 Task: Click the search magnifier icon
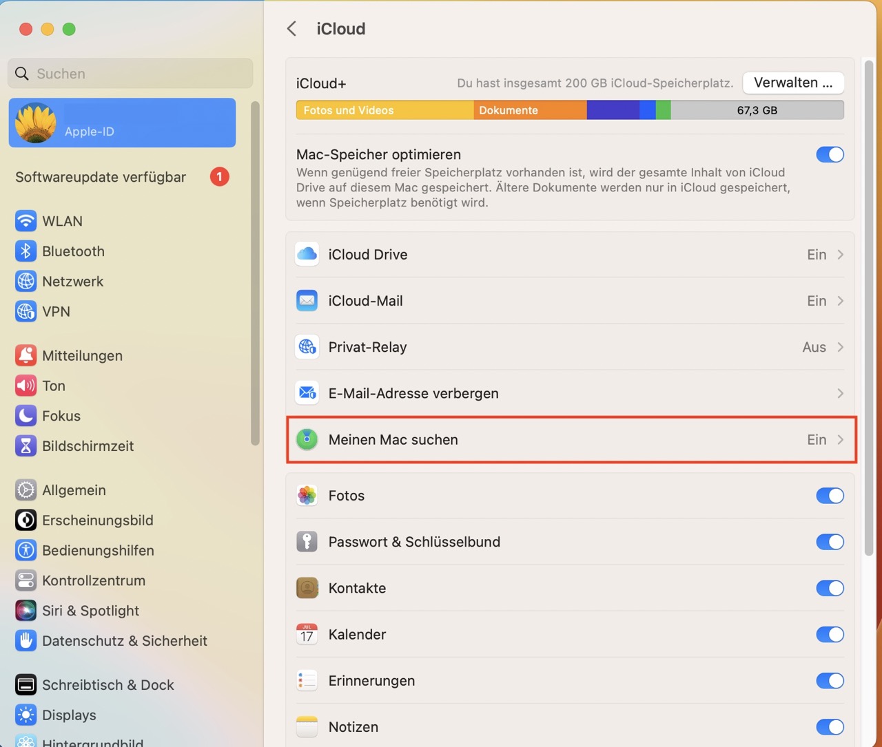[22, 74]
